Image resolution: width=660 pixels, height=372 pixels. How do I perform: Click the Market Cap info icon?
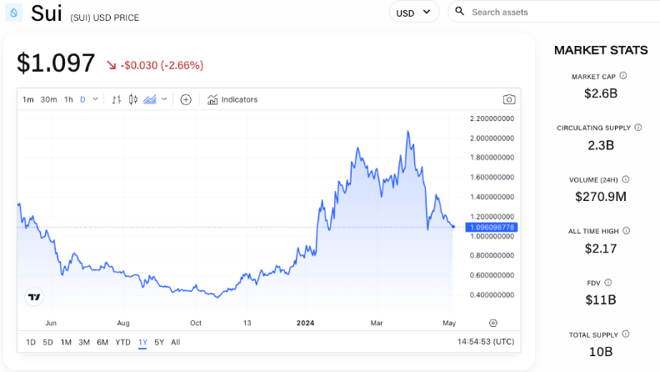pos(623,76)
